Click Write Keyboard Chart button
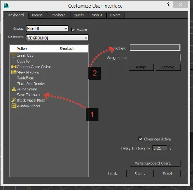The width and height of the screenshot is (193, 190). pyautogui.click(x=155, y=163)
